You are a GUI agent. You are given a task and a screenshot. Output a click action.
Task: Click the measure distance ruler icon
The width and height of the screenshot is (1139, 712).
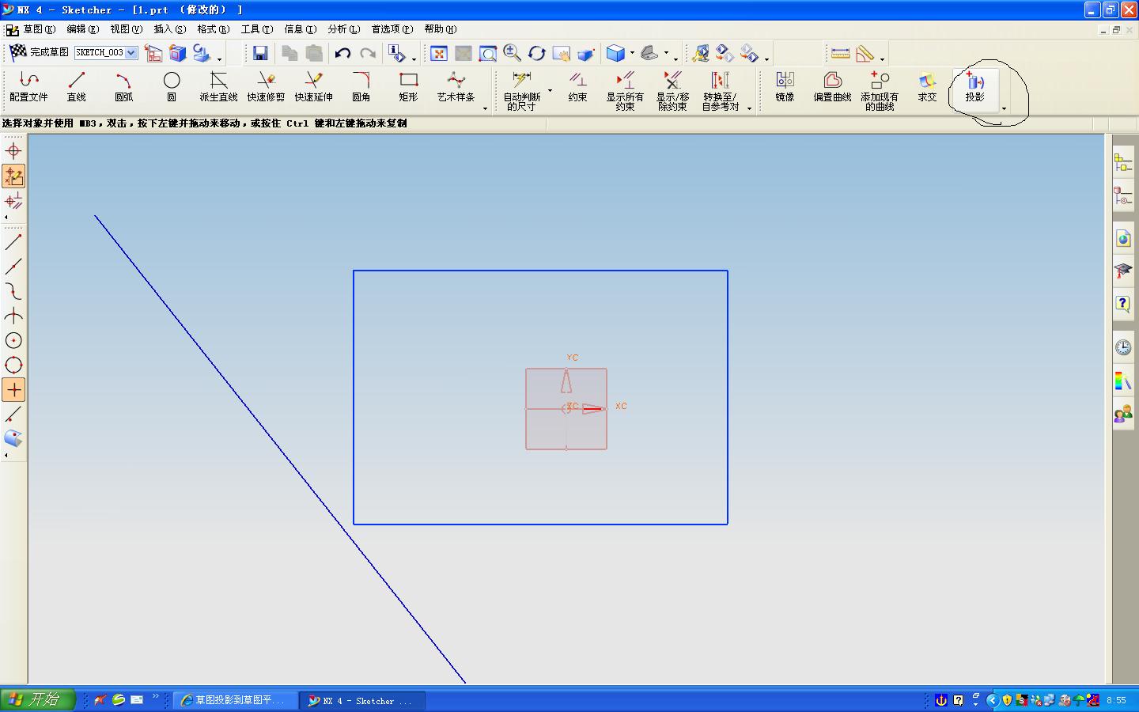point(840,53)
